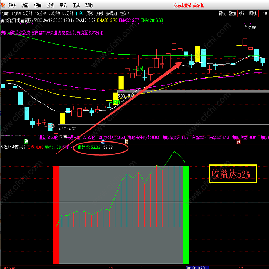
Task: Switch to the 1分钟 period
Action: click(x=16, y=13)
